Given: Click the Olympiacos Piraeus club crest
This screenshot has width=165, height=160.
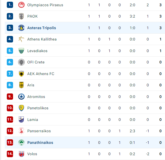Looking at the screenshot, I should 21,5.
